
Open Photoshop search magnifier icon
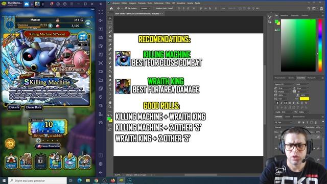click(x=309, y=8)
